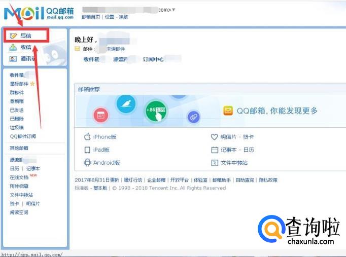The image size is (346, 257).
Task: Click the orange mail icon beside QQ邮箱 slogan
Action: [x=228, y=111]
